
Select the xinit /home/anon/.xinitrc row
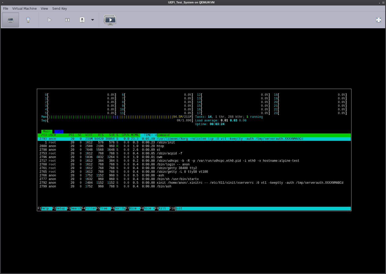194,183
